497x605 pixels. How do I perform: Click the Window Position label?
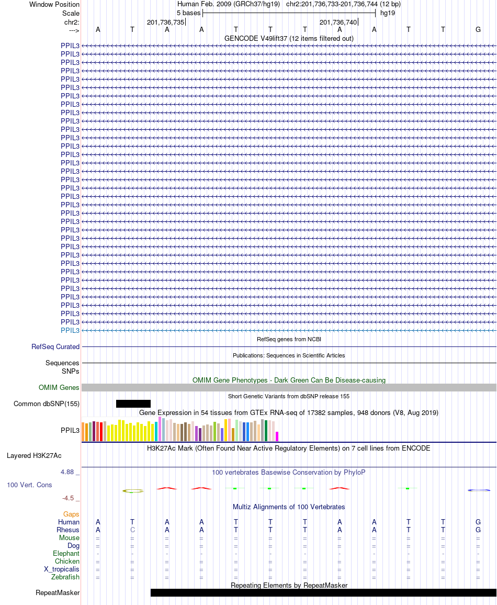click(x=54, y=4)
